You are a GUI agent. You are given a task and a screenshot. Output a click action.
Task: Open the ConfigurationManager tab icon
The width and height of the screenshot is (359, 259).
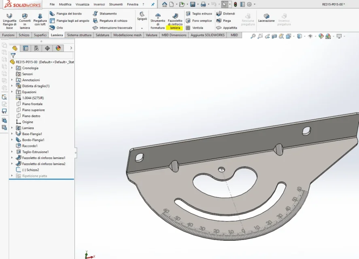pyautogui.click(x=36, y=48)
